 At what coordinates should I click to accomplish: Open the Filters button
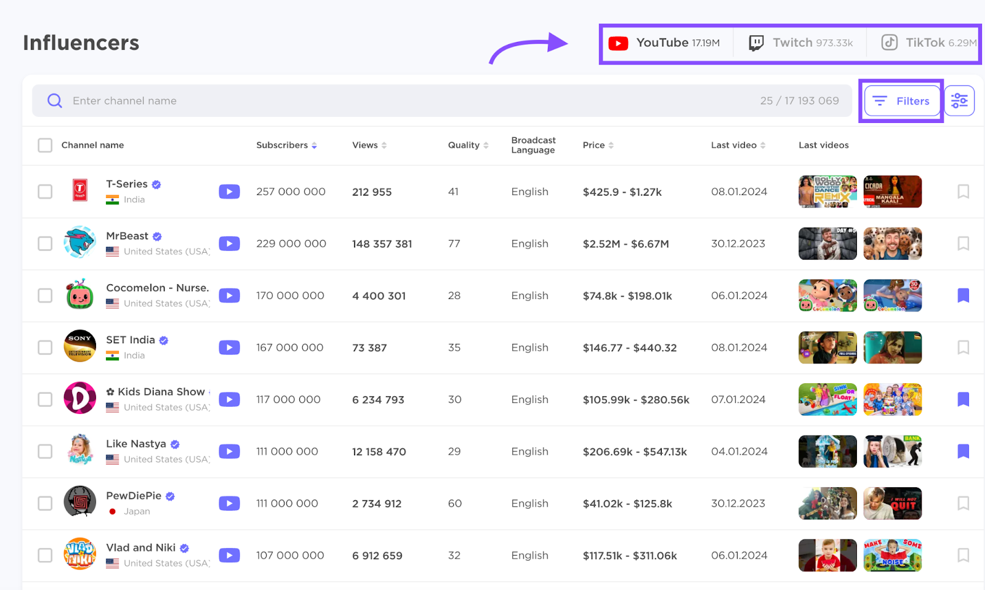902,101
